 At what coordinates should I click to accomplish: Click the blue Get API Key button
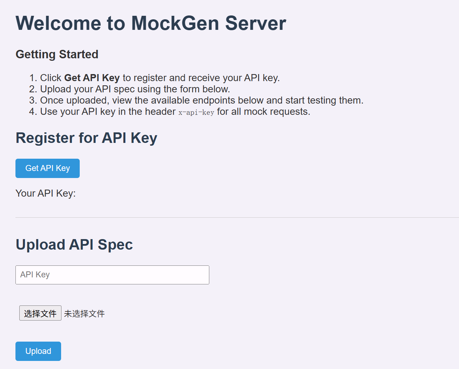[x=47, y=168]
